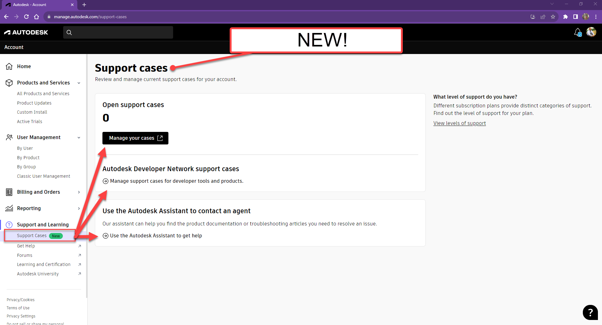Click the Billing and Orders icon
Screen dimensions: 602x325
pyautogui.click(x=9, y=192)
